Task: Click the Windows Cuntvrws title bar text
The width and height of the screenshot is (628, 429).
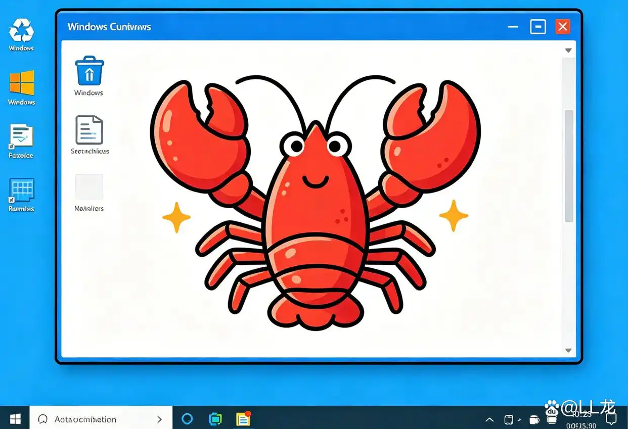Action: [x=109, y=27]
